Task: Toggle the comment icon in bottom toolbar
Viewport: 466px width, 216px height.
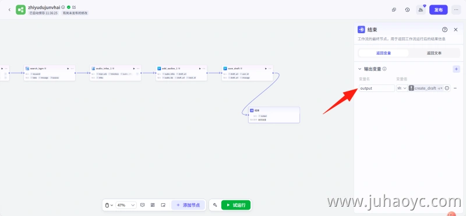Action: coord(142,205)
